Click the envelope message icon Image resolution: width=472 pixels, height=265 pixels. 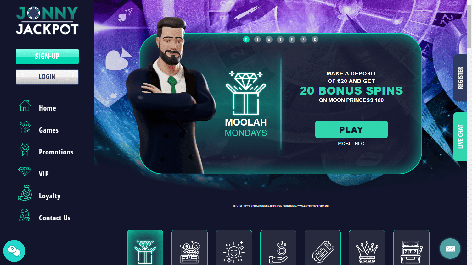click(450, 249)
